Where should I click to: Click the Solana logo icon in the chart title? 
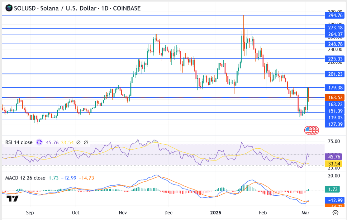pyautogui.click(x=7, y=8)
